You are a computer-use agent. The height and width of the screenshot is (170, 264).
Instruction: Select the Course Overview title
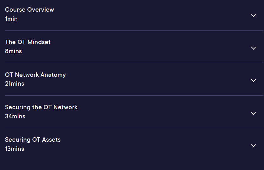(30, 10)
